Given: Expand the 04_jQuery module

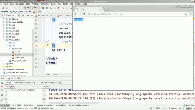Looking at the screenshot, I should tap(4, 19).
